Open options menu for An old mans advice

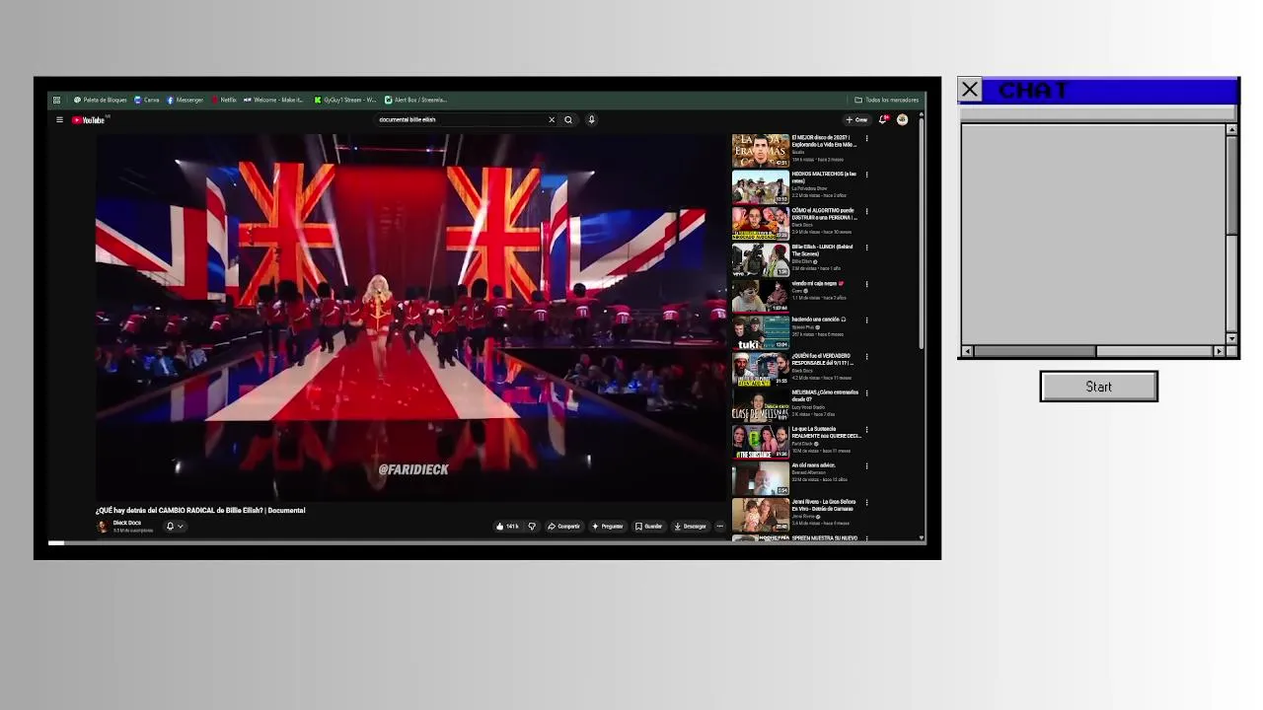point(866,466)
